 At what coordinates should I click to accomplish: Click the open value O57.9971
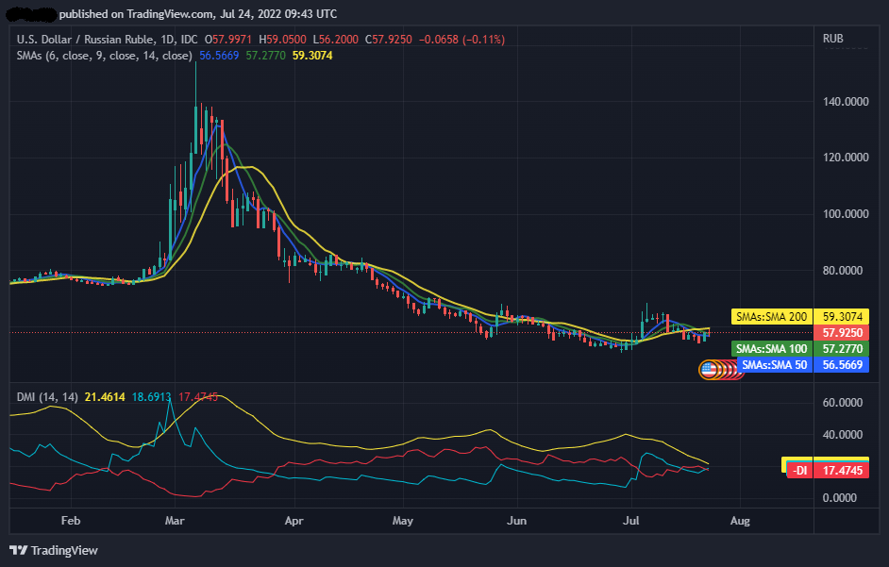click(228, 39)
